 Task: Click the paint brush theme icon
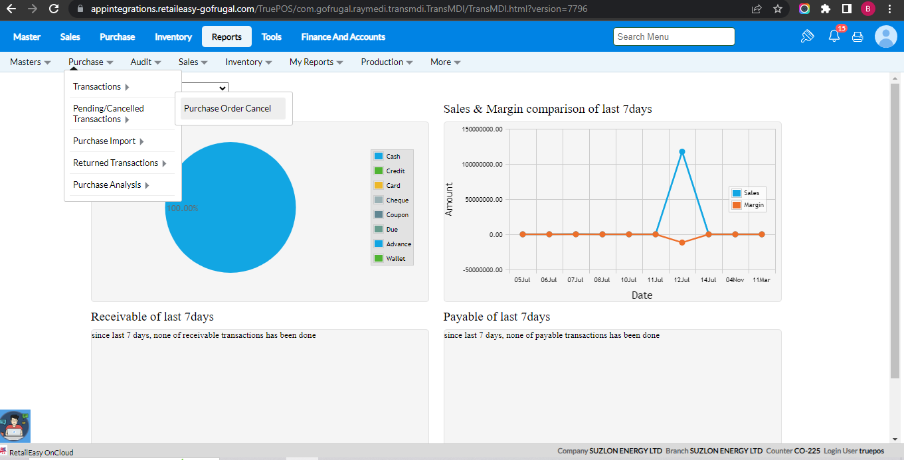807,37
